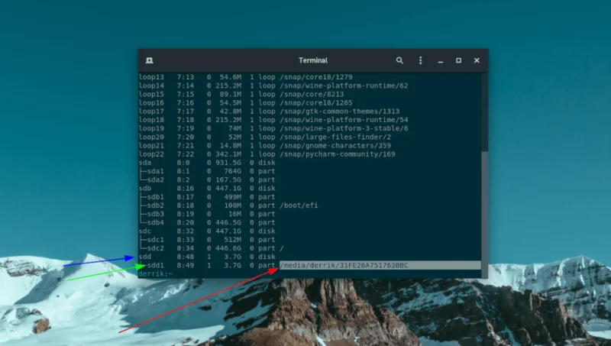This screenshot has height=346, width=611.
Task: Click the /snap/core18/1265 path
Action: 316,103
